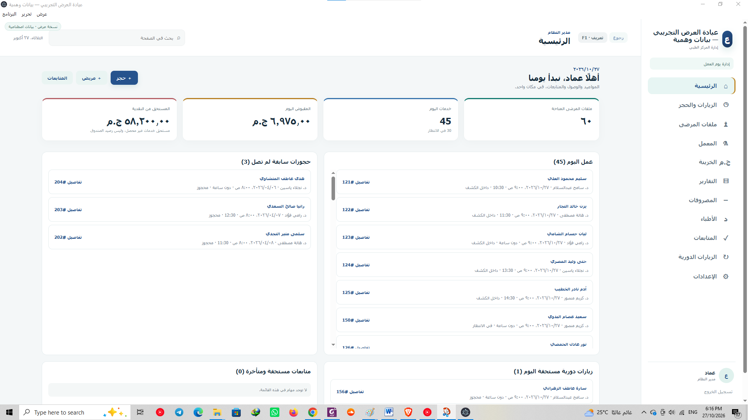Click patient name ليان حسام الشامي
This screenshot has width=748, height=420.
[567, 234]
